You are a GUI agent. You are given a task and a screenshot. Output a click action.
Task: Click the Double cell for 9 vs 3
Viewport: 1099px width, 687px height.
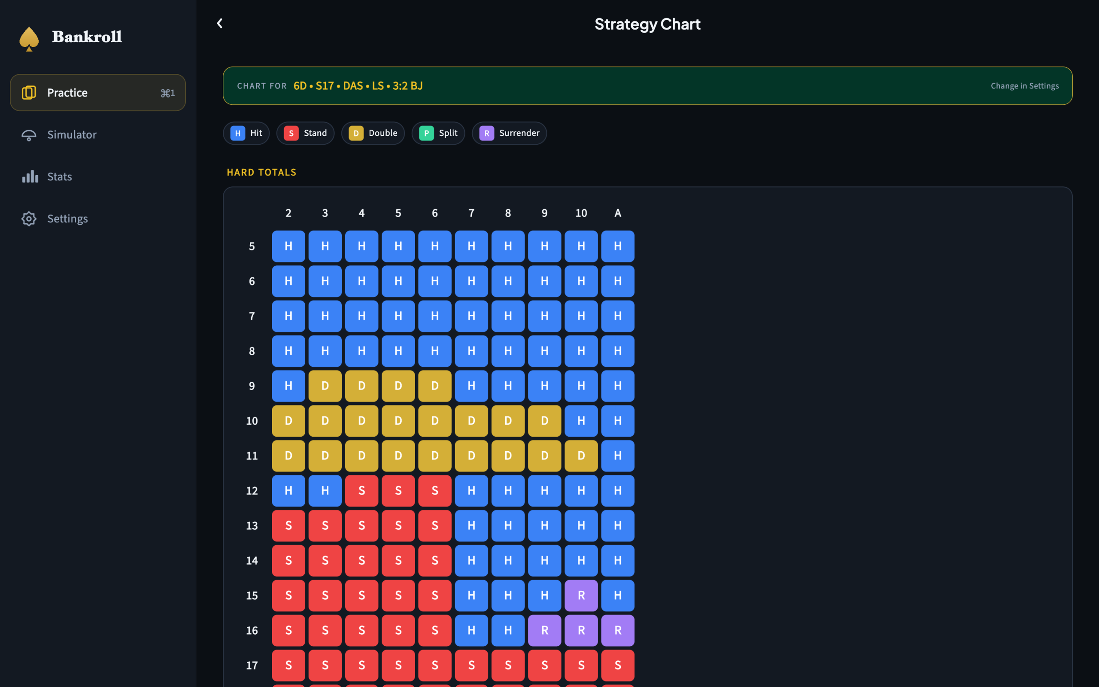pos(325,386)
